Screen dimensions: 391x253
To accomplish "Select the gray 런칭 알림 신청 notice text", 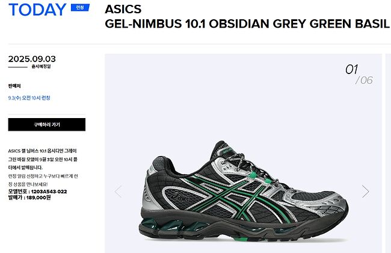I will click(43, 180).
